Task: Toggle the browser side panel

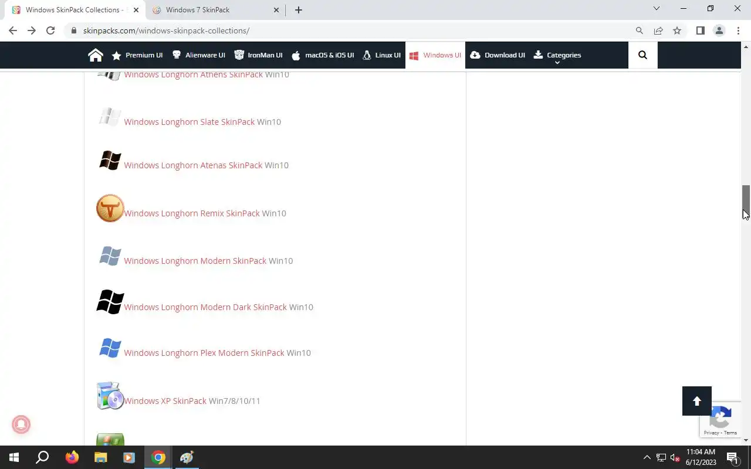Action: point(700,30)
